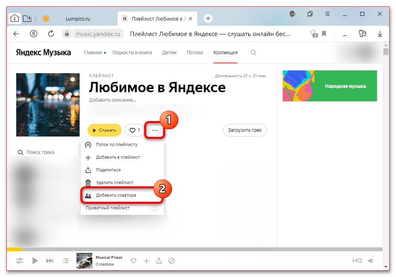Screen dimensions: 396x277
Task: Add current track to playlist with plus
Action: coord(146,261)
